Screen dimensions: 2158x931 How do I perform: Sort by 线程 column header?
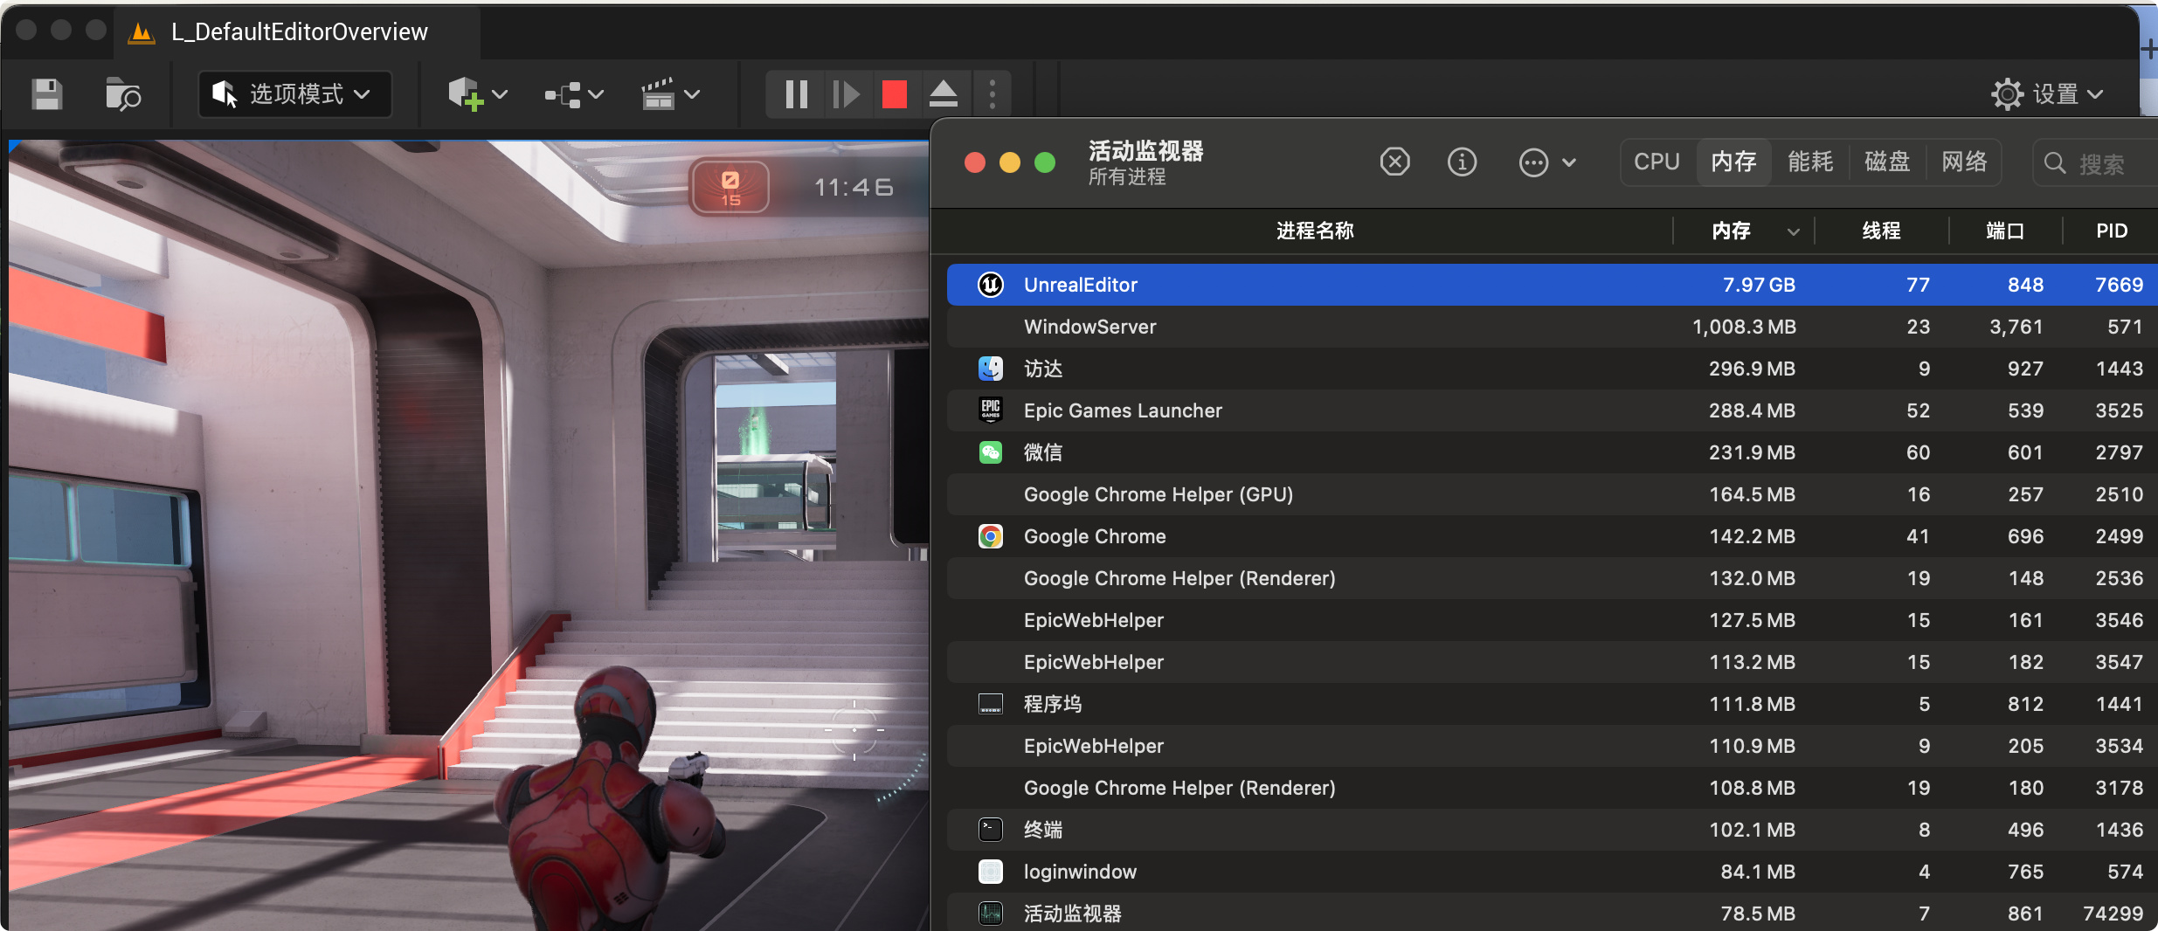click(x=1882, y=231)
